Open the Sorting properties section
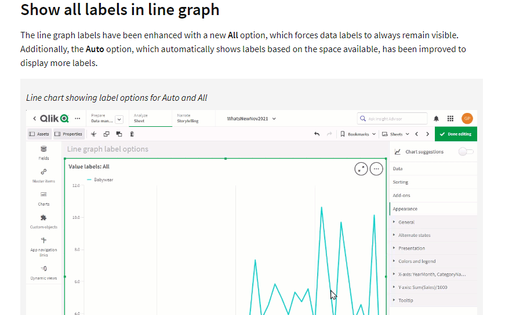Viewport: 505px width, 315px height. point(433,182)
